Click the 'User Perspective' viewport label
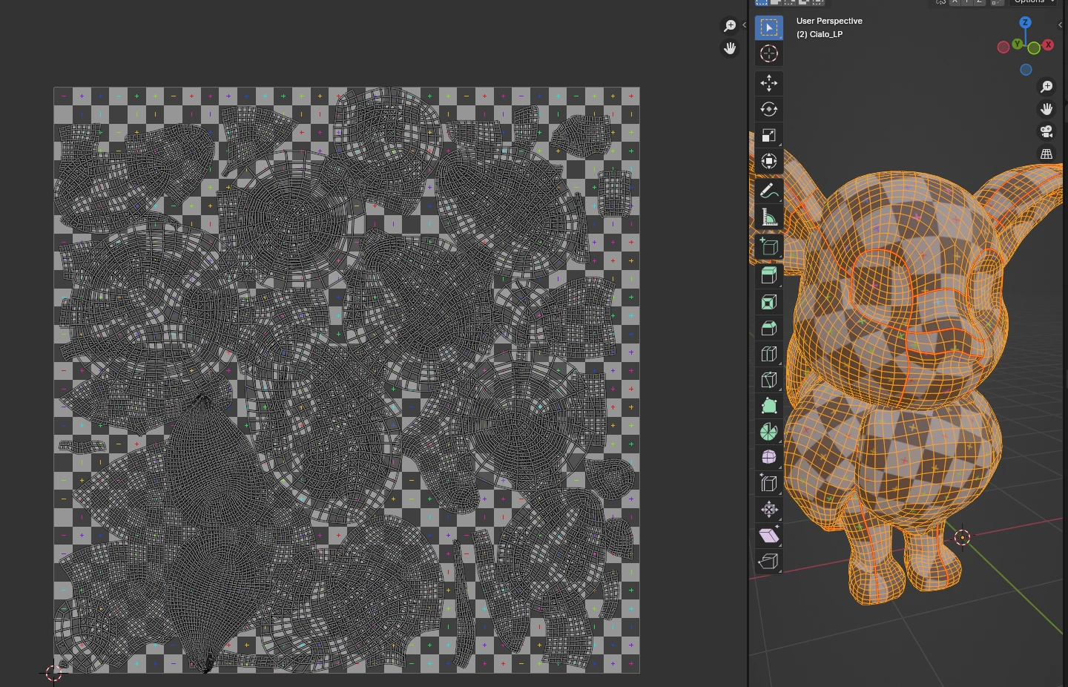The image size is (1068, 687). point(829,21)
